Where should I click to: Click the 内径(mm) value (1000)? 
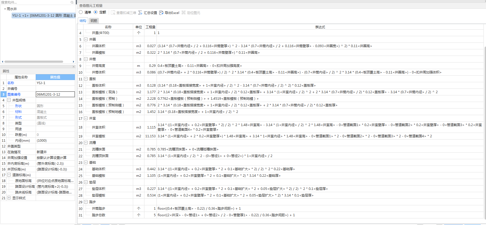tap(55, 140)
